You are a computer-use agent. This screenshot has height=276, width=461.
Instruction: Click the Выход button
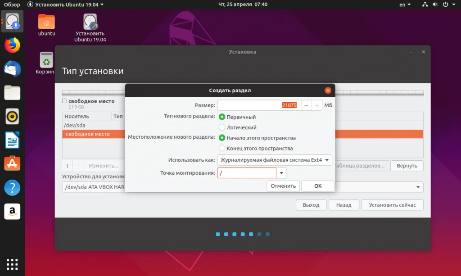[x=311, y=205]
